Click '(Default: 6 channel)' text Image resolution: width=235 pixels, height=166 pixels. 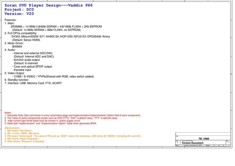pos(26,63)
